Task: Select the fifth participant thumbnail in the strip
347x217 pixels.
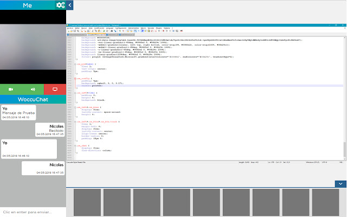Action: tap(207, 202)
